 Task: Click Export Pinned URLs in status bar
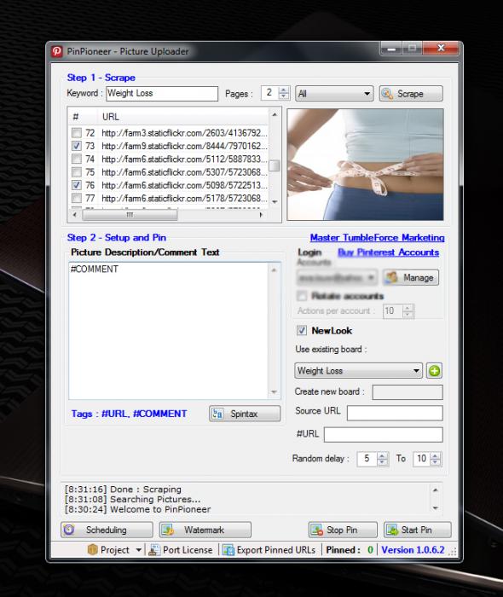pos(269,550)
